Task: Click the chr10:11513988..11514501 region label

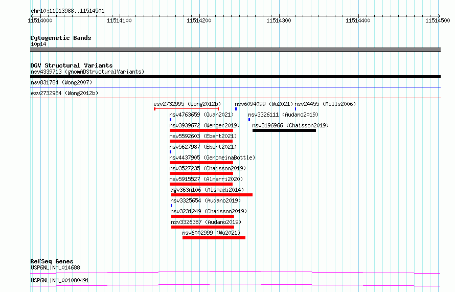Action: 67,11
